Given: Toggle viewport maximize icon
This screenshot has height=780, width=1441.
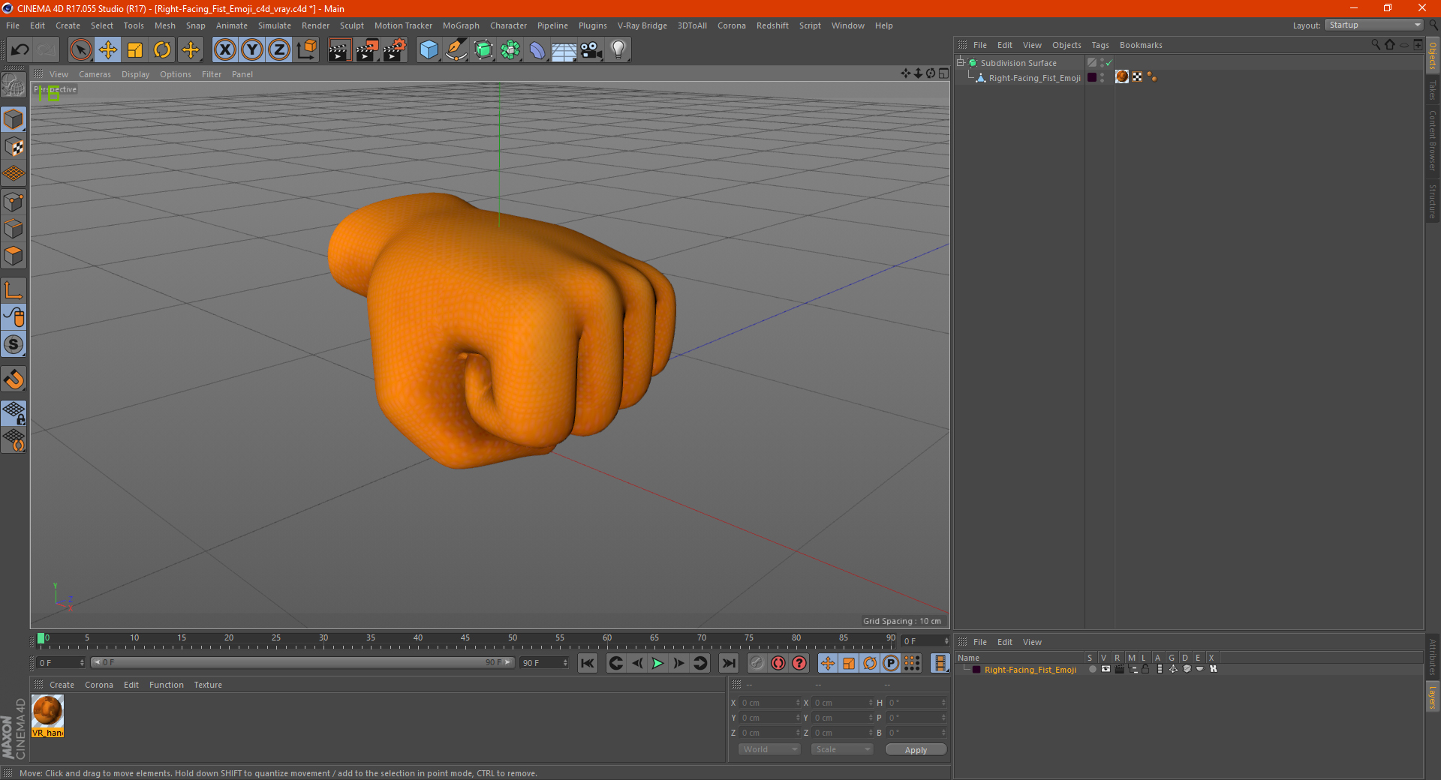Looking at the screenshot, I should pos(943,73).
